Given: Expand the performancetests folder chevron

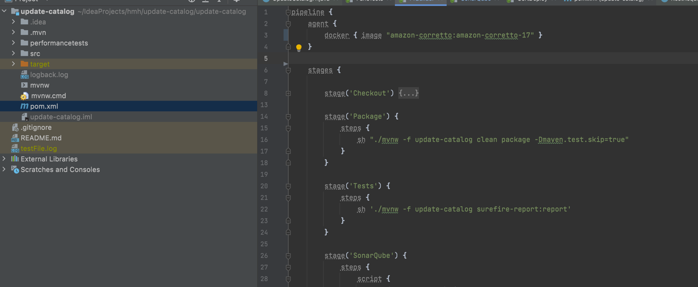Looking at the screenshot, I should click(14, 43).
